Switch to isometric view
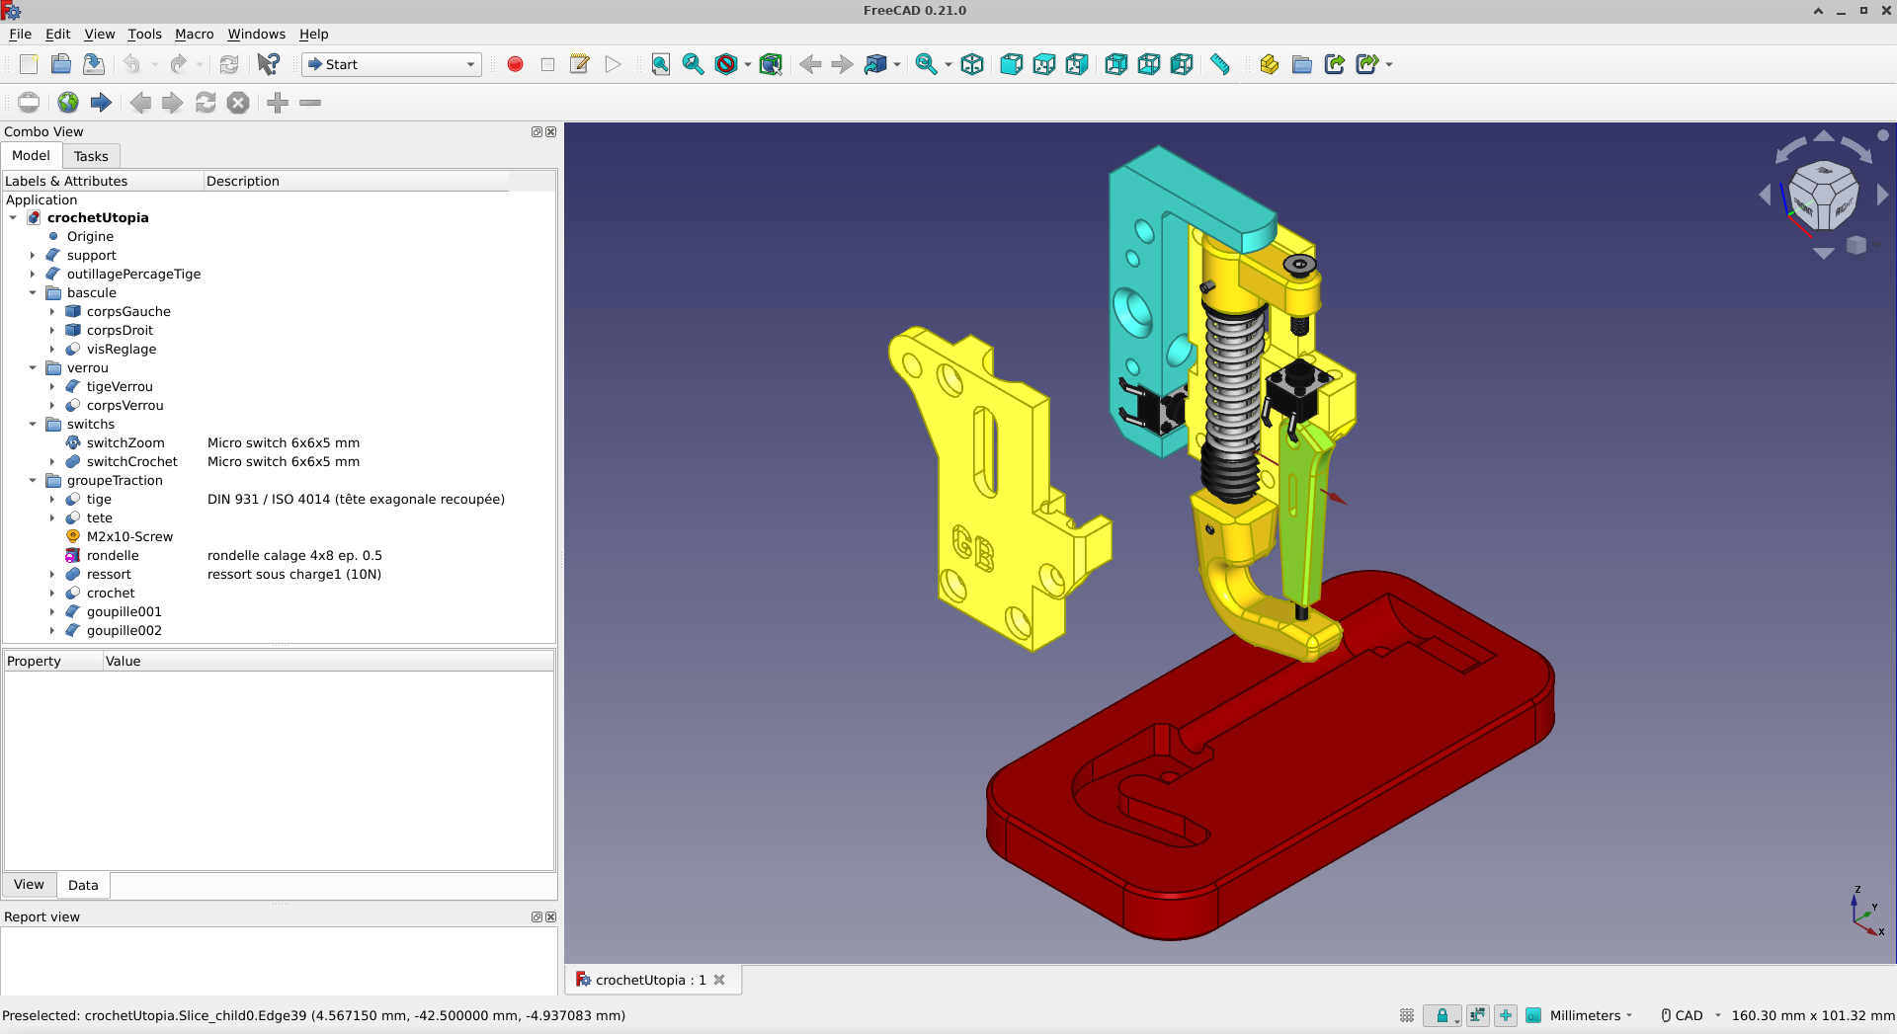Screen dimensions: 1897x1034 point(972,64)
